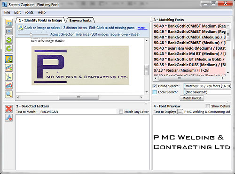This screenshot has height=174, width=235.
Task: Click image pane scroll right arrow
Action: pos(141,97)
